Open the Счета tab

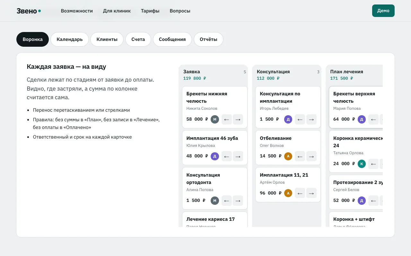pyautogui.click(x=138, y=39)
